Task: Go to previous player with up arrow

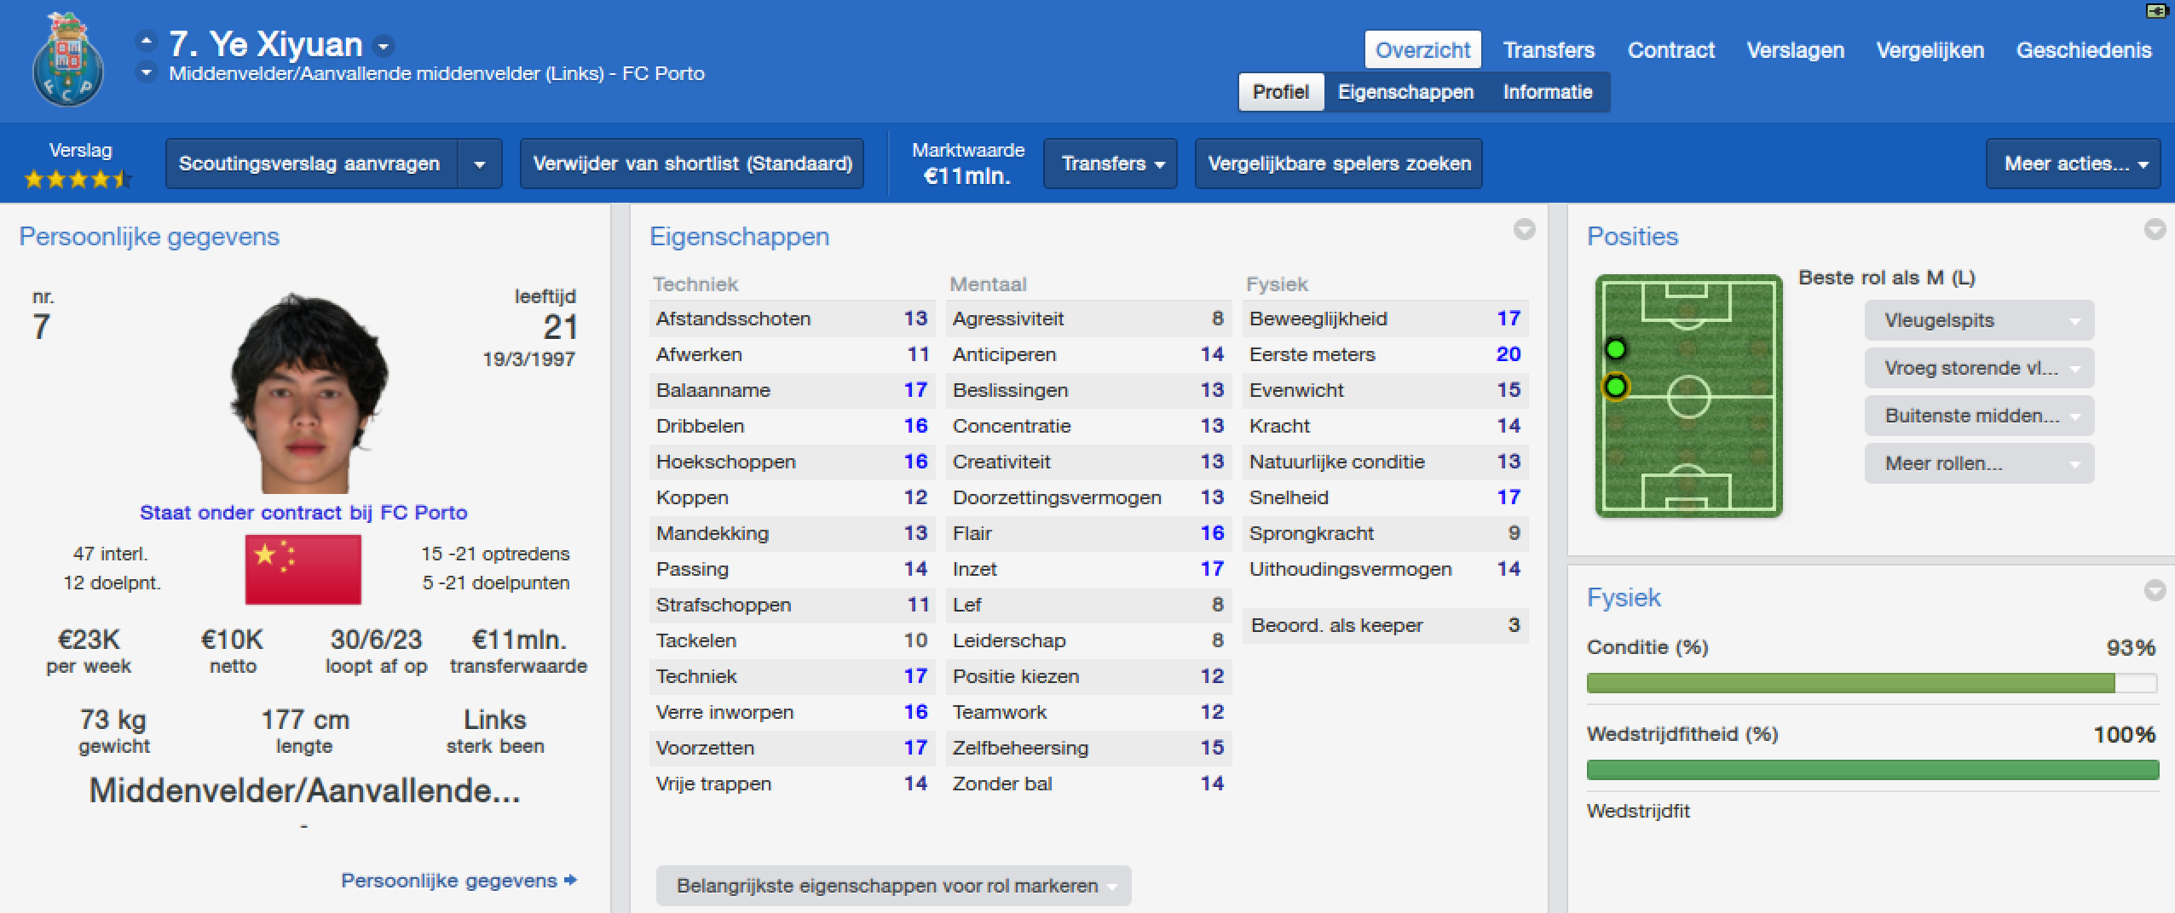Action: 147,41
